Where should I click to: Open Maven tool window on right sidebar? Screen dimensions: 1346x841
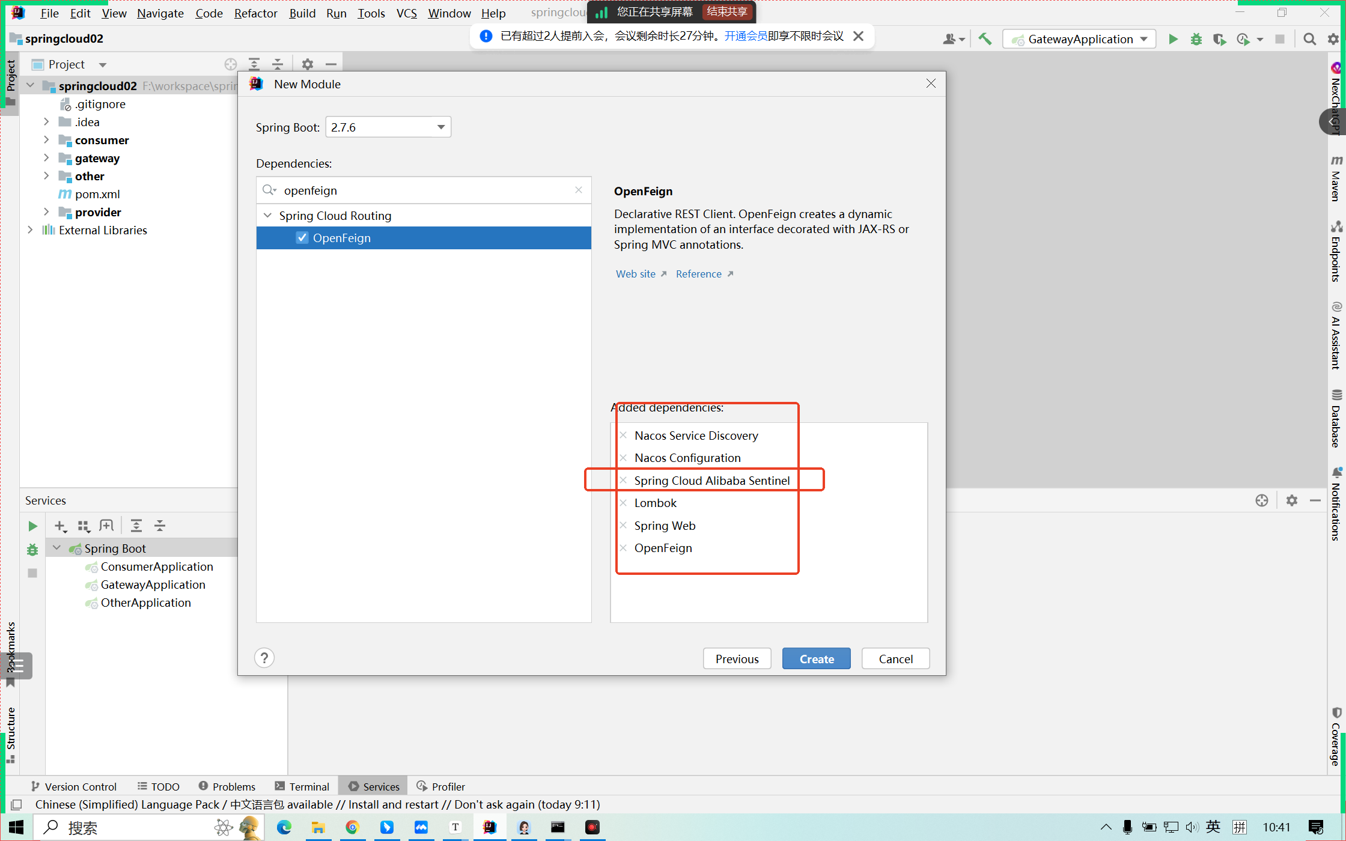(1336, 178)
